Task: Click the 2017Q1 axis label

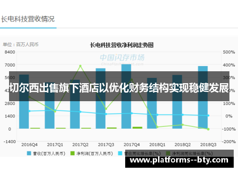Action: [55, 144]
